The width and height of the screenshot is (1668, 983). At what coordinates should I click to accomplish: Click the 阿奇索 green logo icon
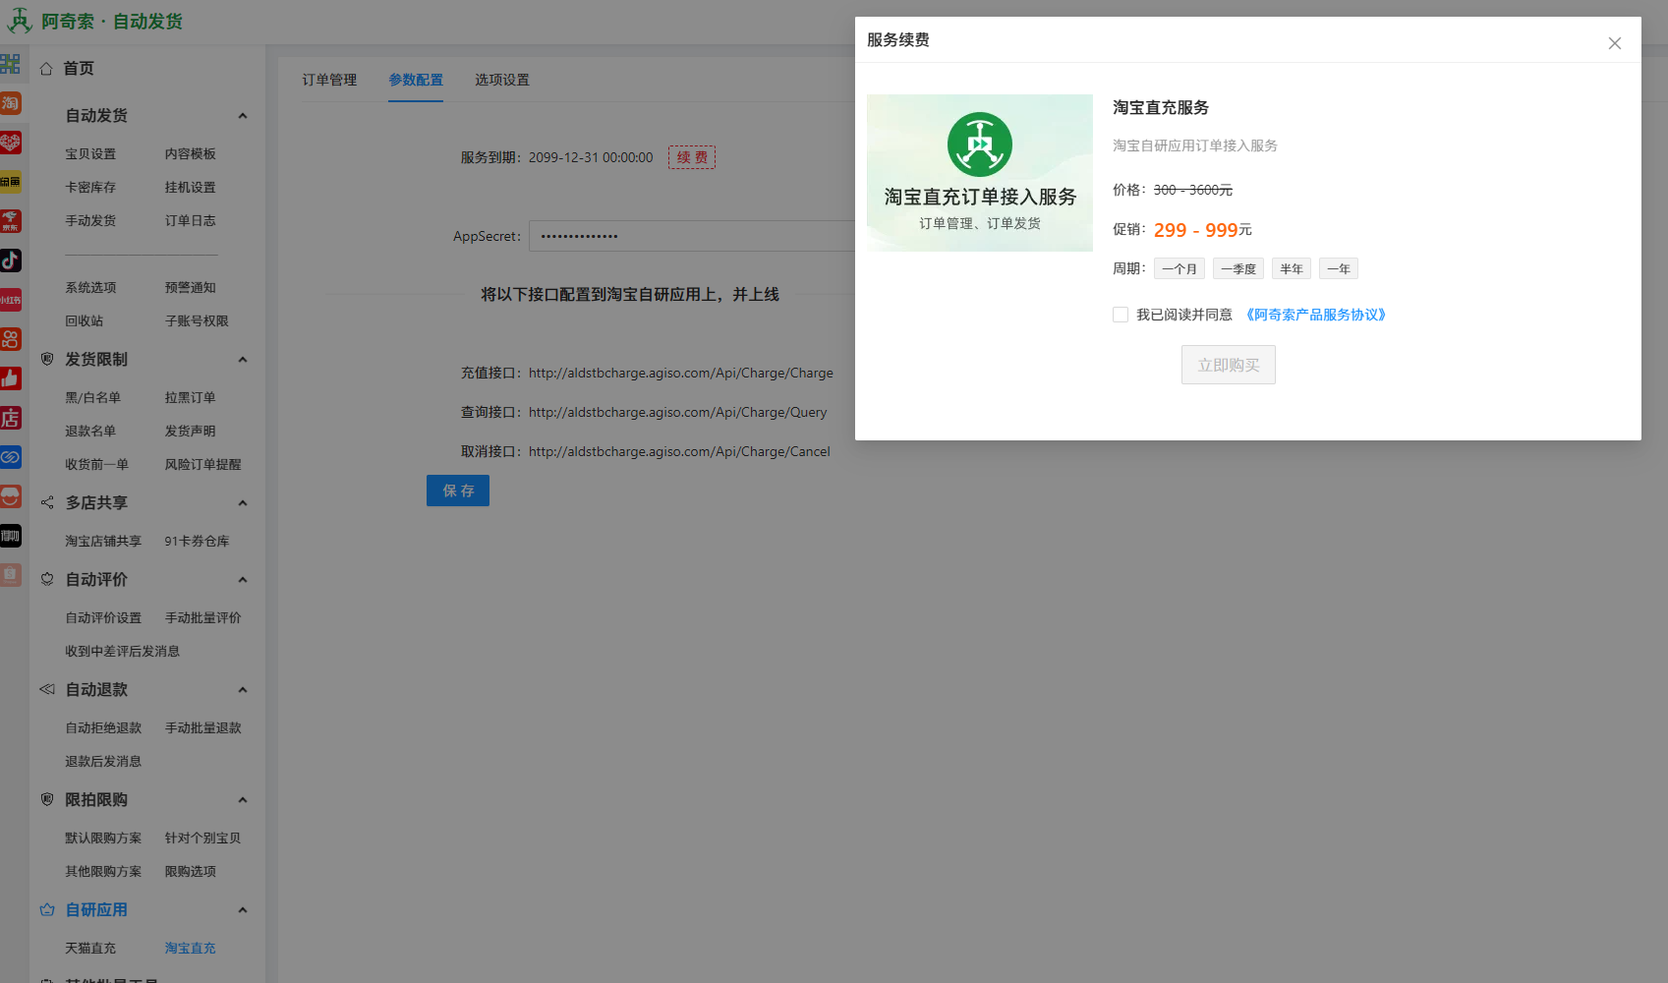pos(20,21)
